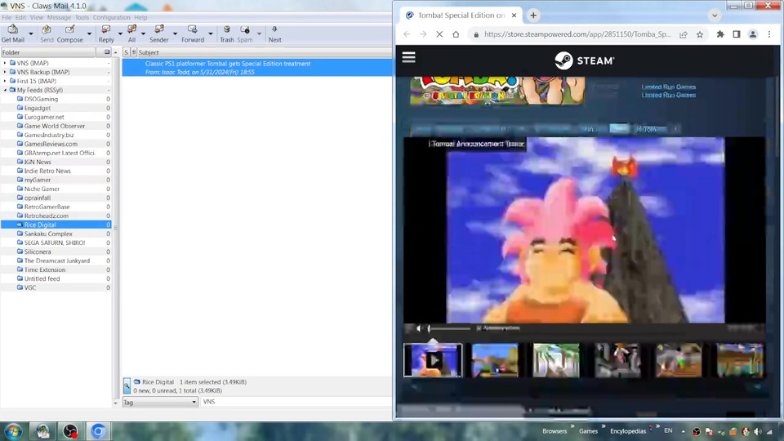The width and height of the screenshot is (784, 441).
Task: Open the browser tab search chevron
Action: coord(715,16)
